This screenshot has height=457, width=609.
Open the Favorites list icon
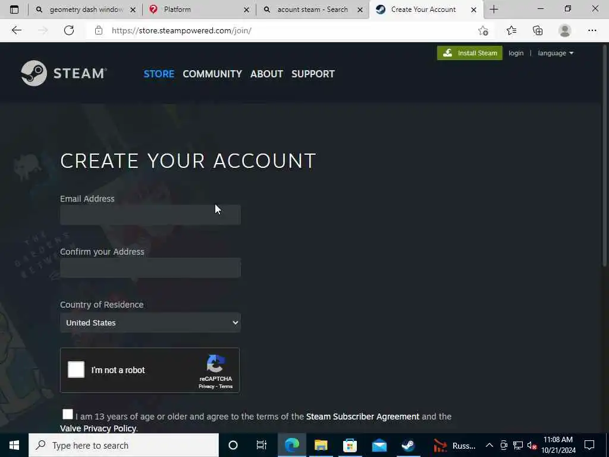tap(511, 30)
